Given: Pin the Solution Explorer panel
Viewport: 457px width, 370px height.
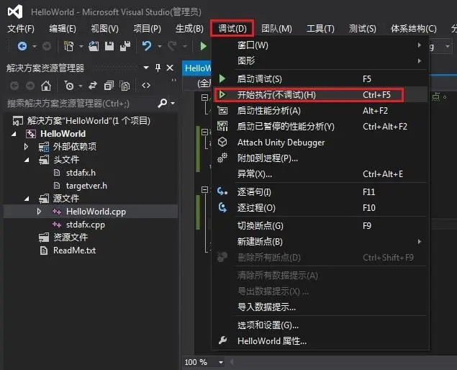Looking at the screenshot, I should click(158, 68).
